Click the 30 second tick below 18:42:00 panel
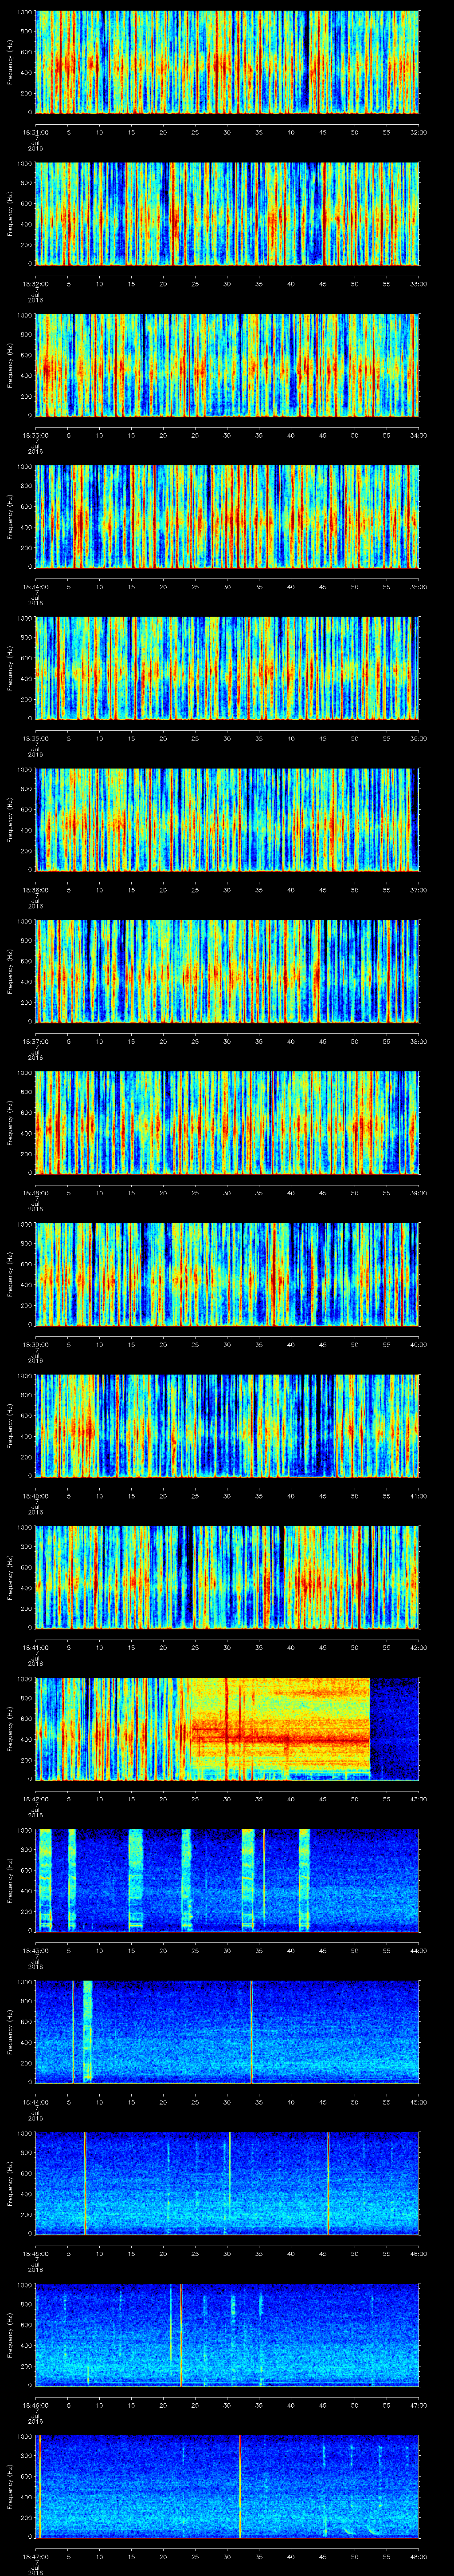This screenshot has width=454, height=2576. (227, 1799)
